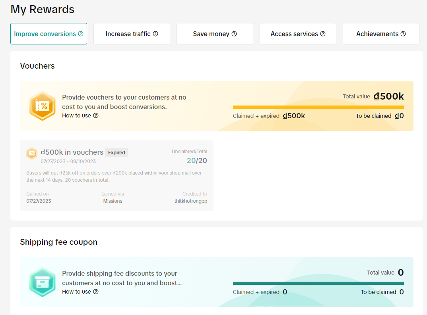This screenshot has width=427, height=315.
Task: Click the orange voucher hexagon badge icon
Action: (43, 106)
